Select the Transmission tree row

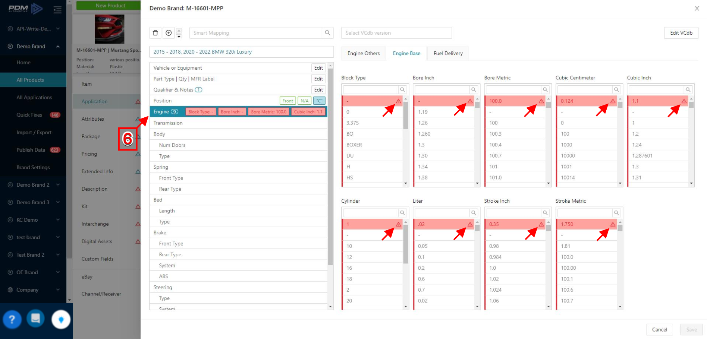coord(239,123)
